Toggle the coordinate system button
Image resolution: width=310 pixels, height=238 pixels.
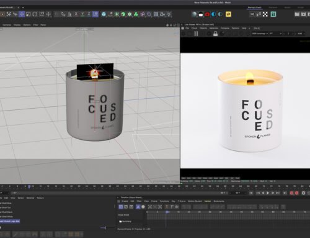coord(95,14)
